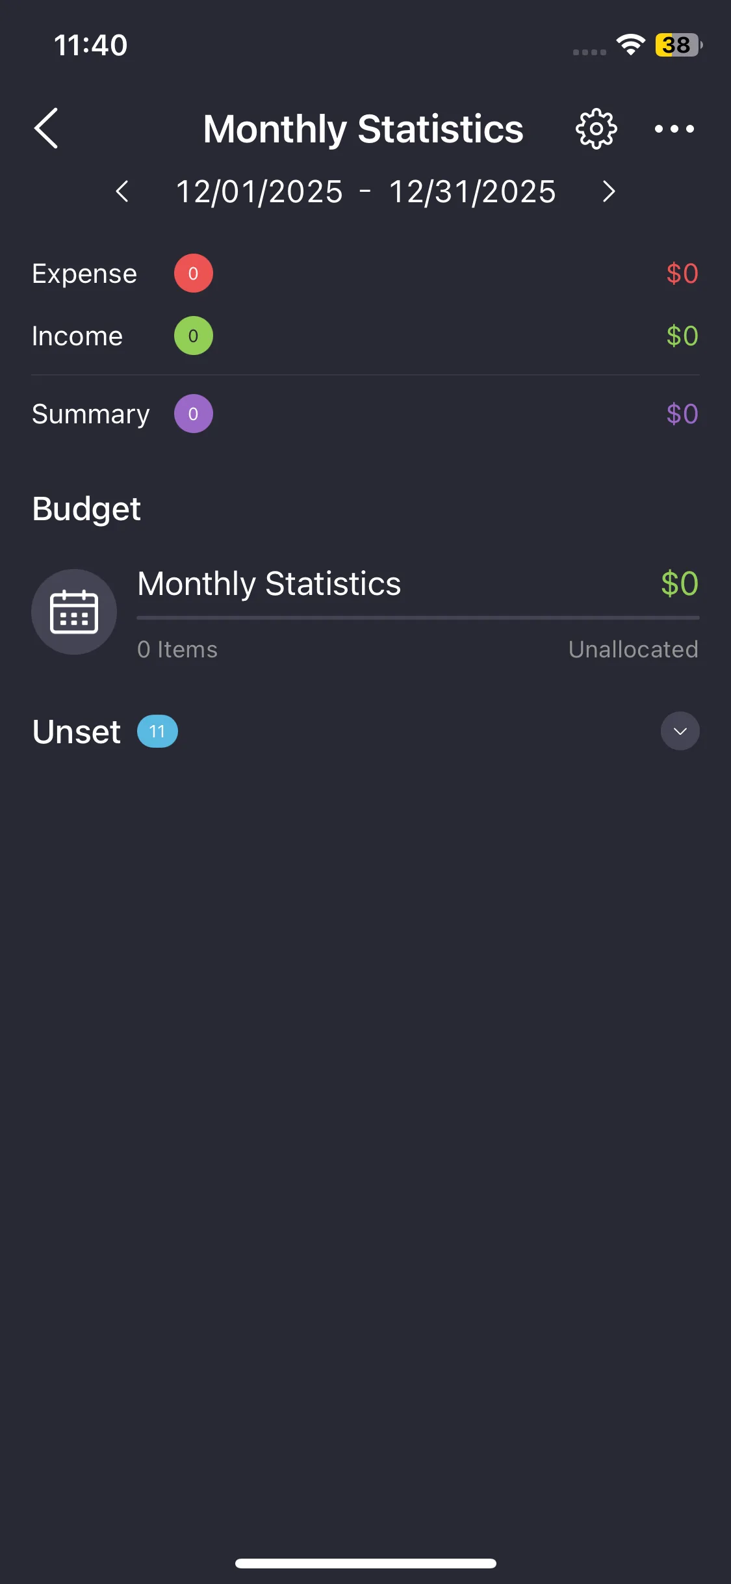The height and width of the screenshot is (1584, 731).
Task: Advance to next month with right chevron
Action: click(x=608, y=191)
